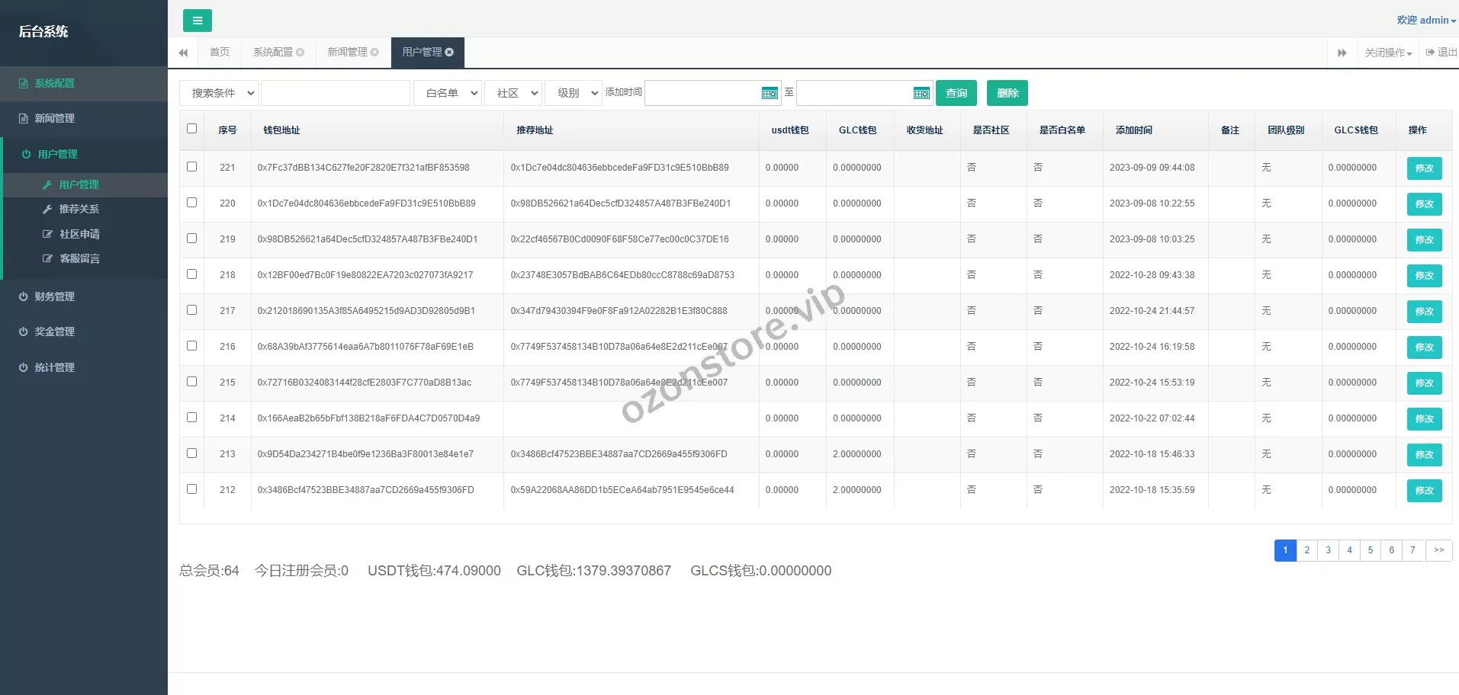
Task: Open 财务管理 in the sidebar menu
Action: pyautogui.click(x=55, y=296)
